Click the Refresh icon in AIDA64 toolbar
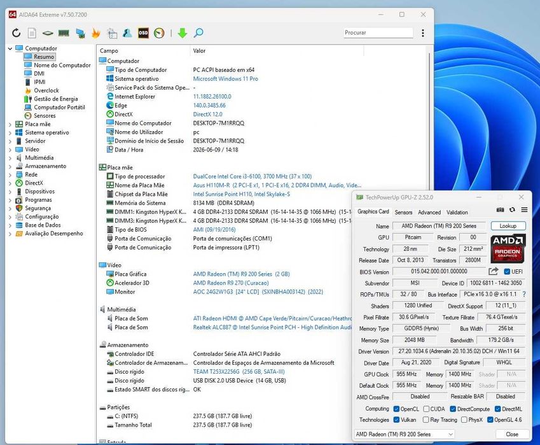The width and height of the screenshot is (540, 445). click(16, 33)
